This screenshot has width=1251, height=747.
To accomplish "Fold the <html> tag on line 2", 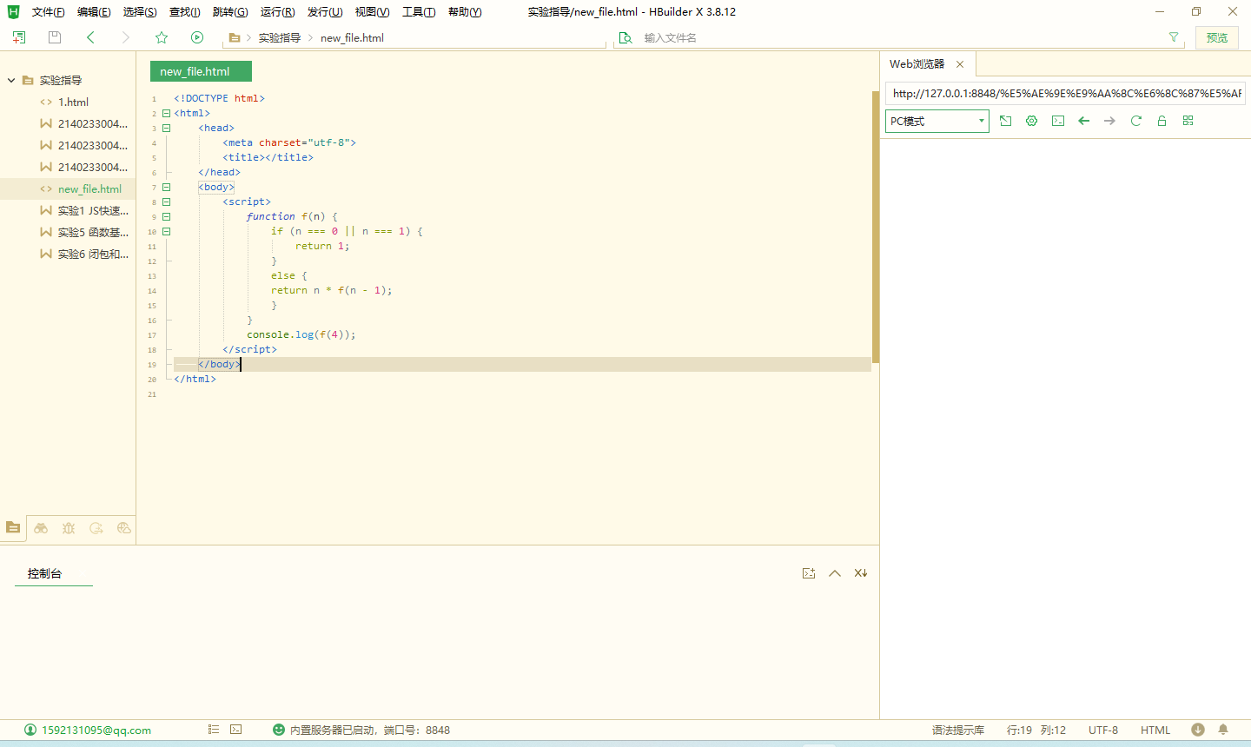I will 166,113.
